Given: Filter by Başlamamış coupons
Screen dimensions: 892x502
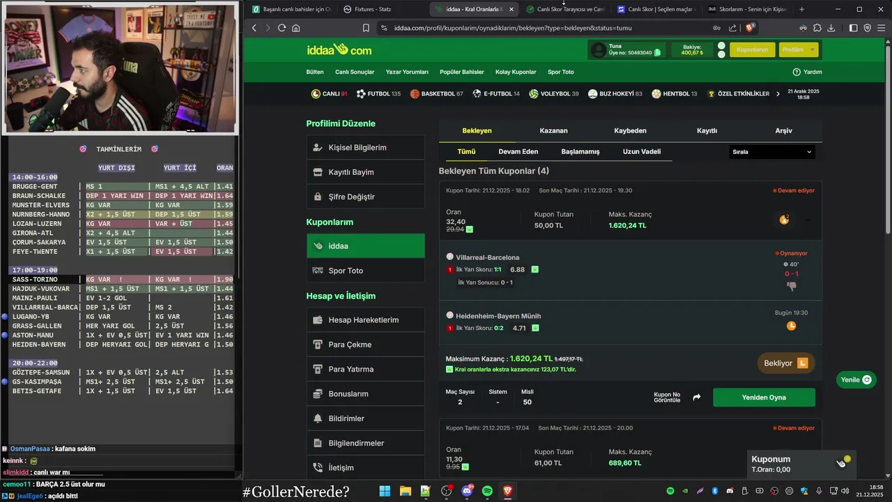Looking at the screenshot, I should point(580,151).
